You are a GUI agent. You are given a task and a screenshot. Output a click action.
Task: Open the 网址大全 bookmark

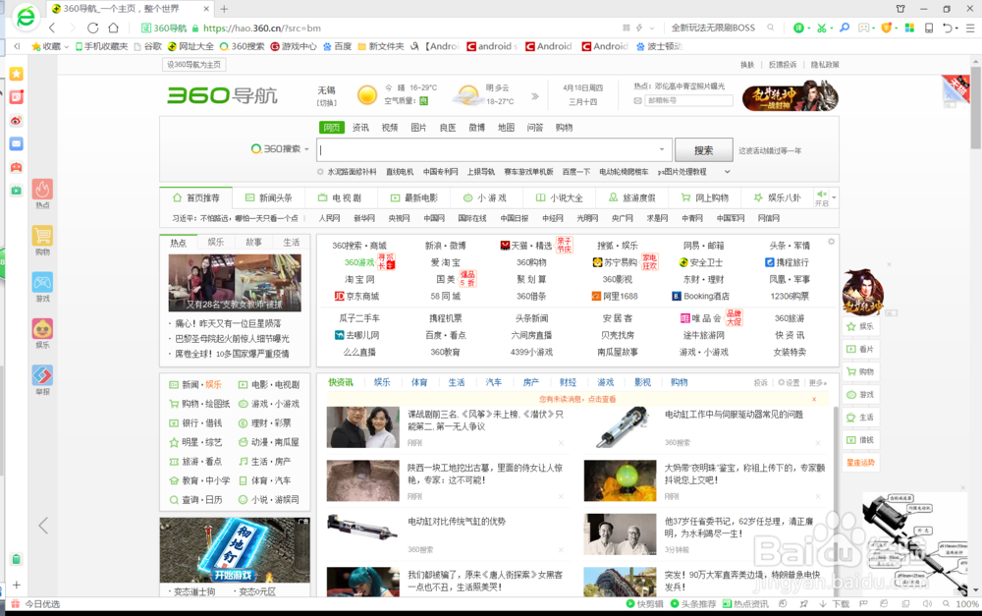click(191, 47)
